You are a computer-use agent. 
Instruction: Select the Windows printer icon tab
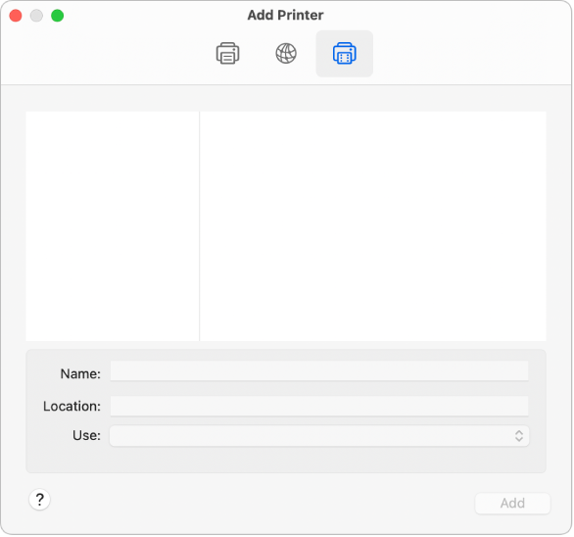point(344,54)
